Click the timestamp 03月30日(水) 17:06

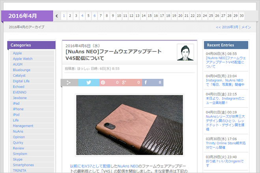click(x=221, y=139)
